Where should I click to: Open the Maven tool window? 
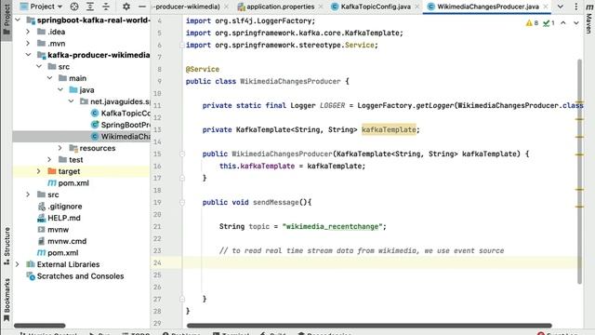pos(588,19)
